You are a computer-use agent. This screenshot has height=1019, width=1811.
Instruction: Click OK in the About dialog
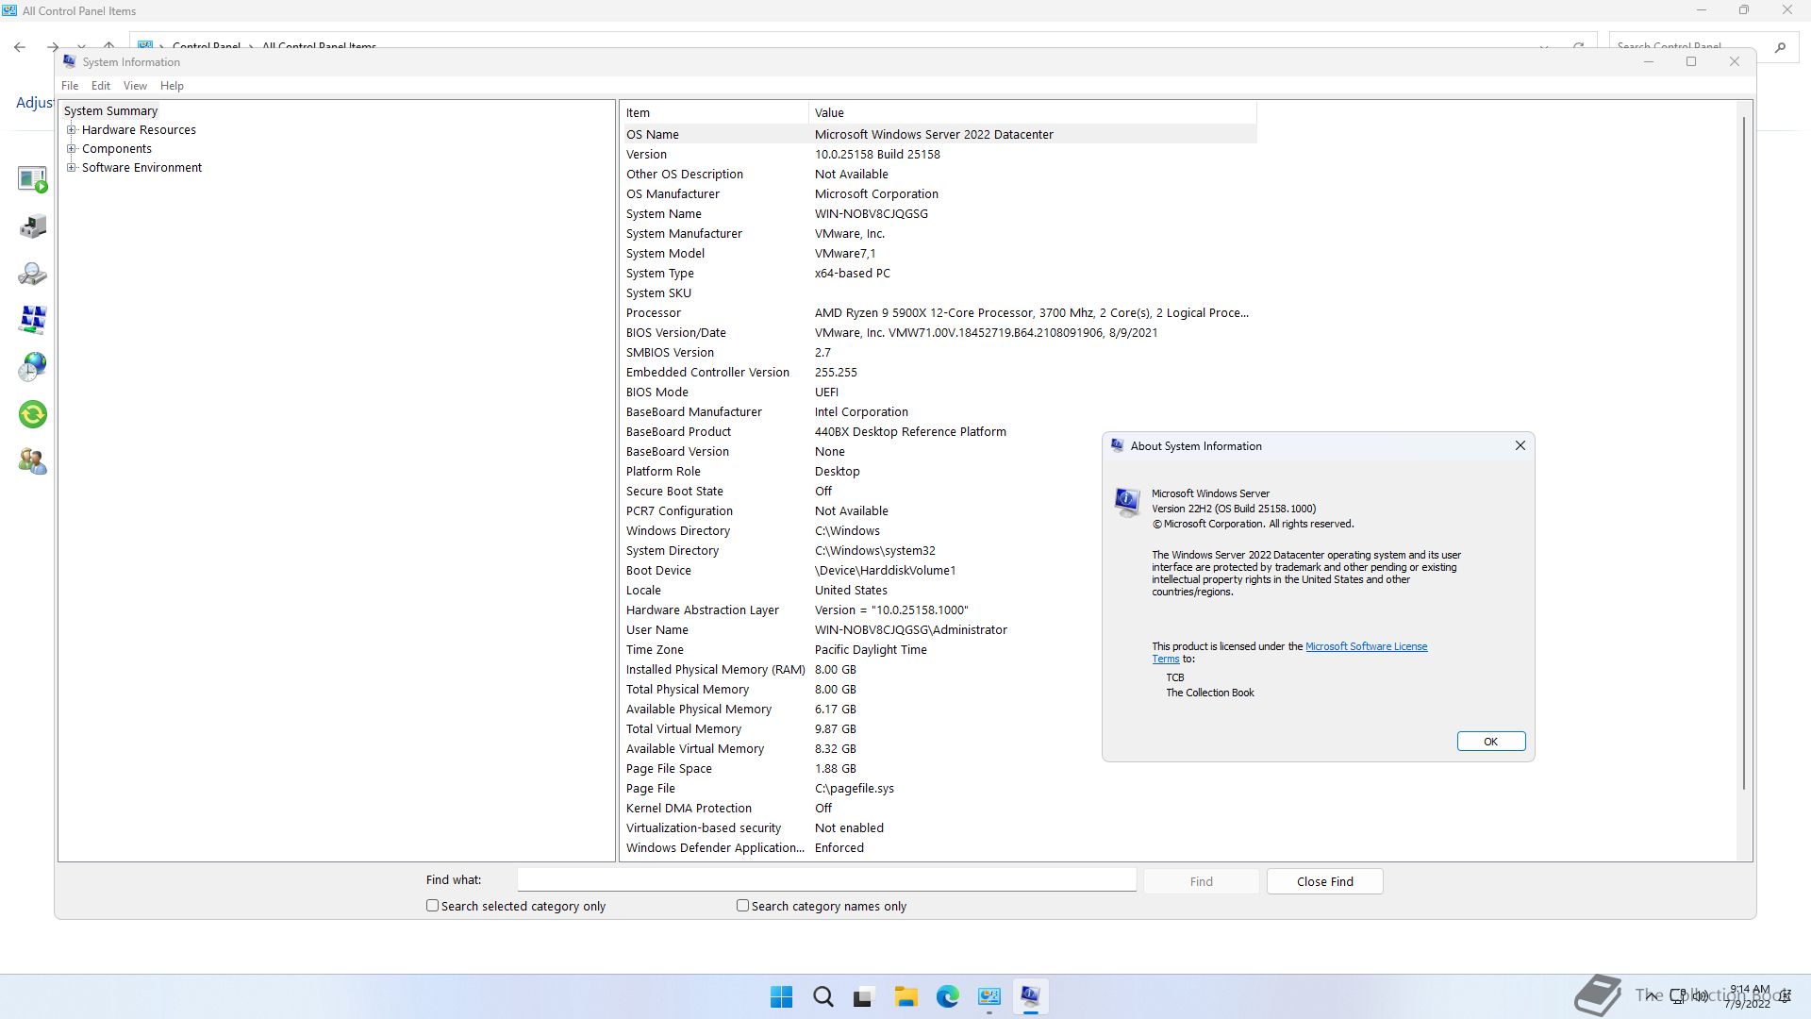point(1490,742)
